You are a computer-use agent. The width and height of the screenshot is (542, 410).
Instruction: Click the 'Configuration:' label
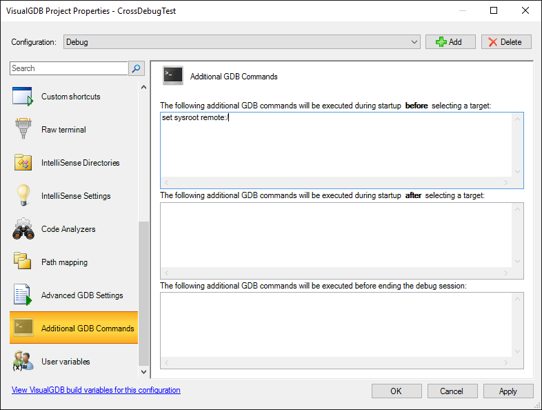point(34,42)
